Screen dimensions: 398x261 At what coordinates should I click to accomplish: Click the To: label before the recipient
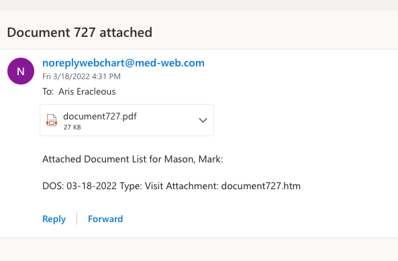tap(48, 91)
